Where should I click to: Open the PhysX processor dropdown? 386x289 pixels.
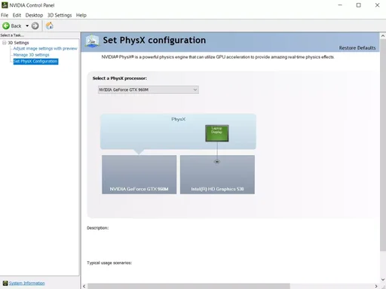click(149, 90)
